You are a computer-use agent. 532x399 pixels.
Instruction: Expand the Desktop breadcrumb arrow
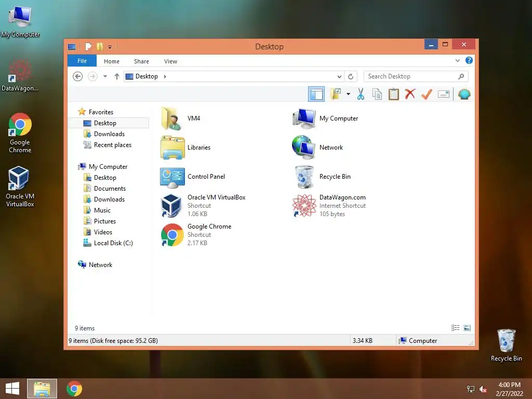165,76
